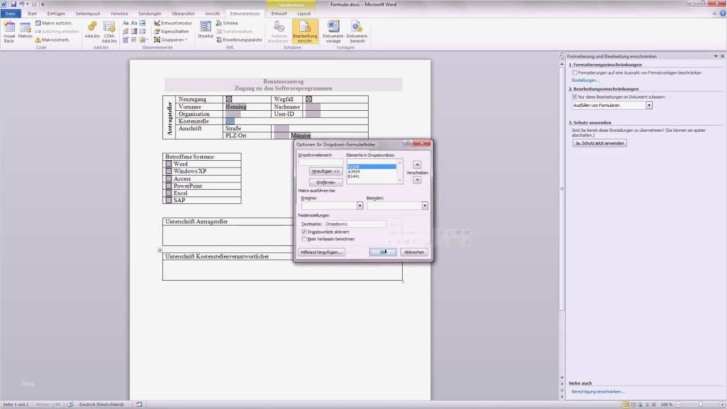Check the Word checkbox under Betroffene Systeme

[x=169, y=164]
